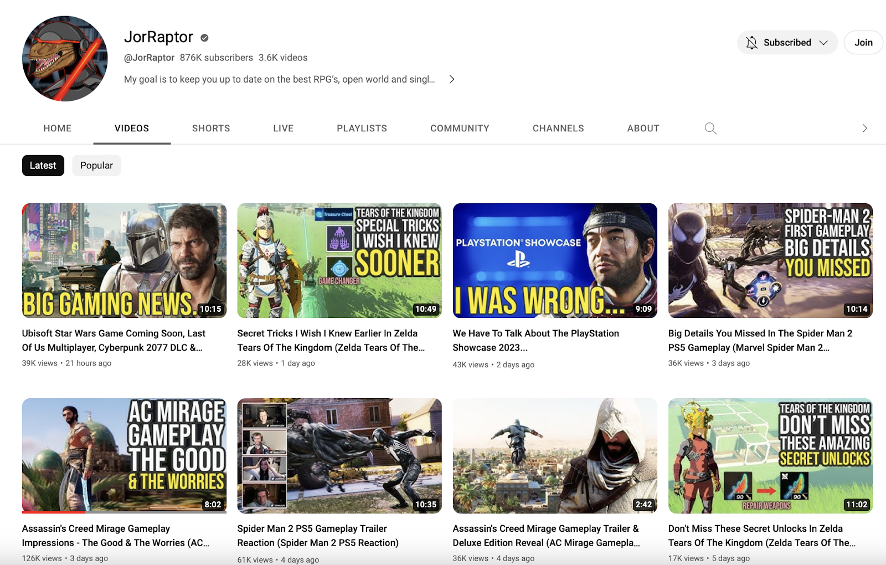Image resolution: width=886 pixels, height=565 pixels.
Task: Open the Secret Tricks I Wish I Knew title
Action: pyautogui.click(x=331, y=341)
